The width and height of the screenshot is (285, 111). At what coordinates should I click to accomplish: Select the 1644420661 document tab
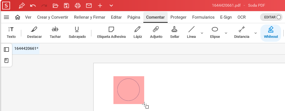point(26,48)
